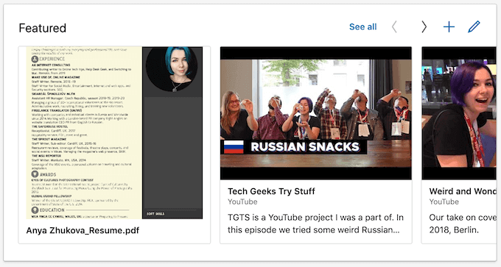Go to next featured items with right chevron
The height and width of the screenshot is (267, 501).
[x=424, y=26]
